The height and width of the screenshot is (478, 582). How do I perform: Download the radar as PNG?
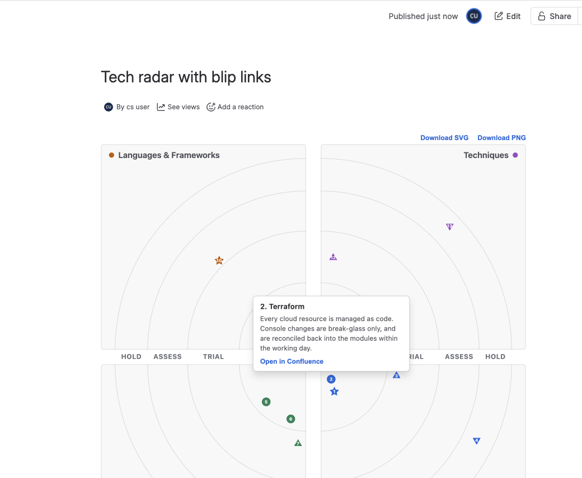pyautogui.click(x=501, y=137)
